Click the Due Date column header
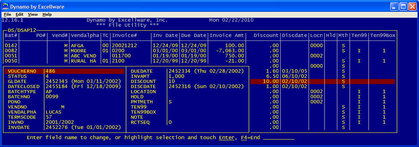419x147 pixels. click(x=194, y=35)
